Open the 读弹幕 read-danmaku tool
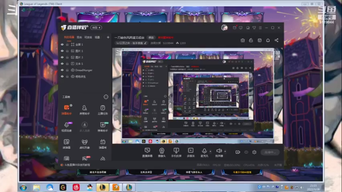This screenshot has width=342, height=192. pyautogui.click(x=67, y=144)
